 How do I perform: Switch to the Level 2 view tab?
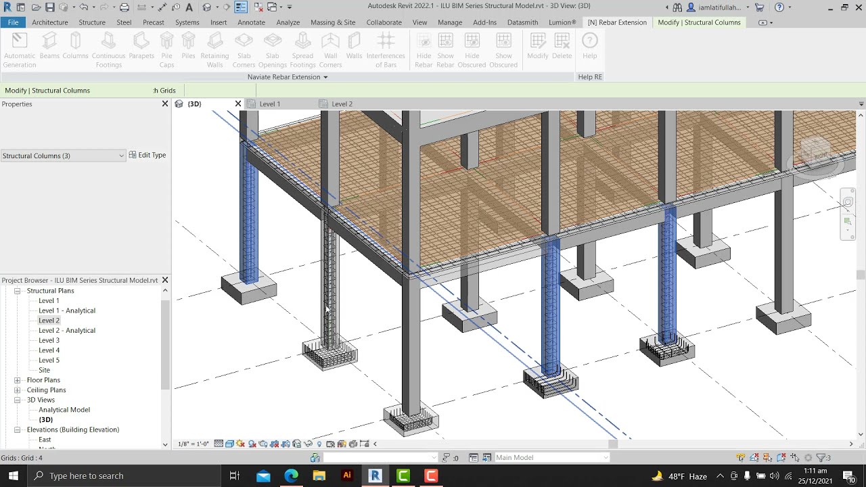tap(342, 104)
